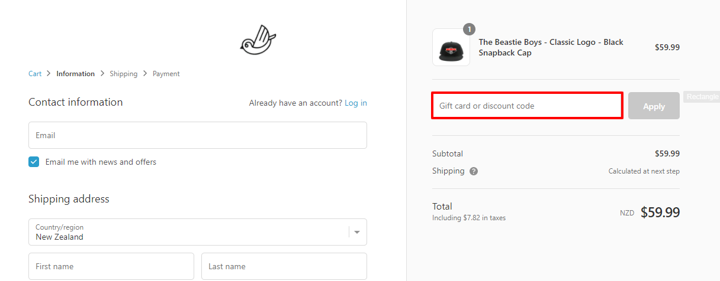Click the product title Beastie Boys Snapback Cap
The width and height of the screenshot is (720, 281).
[551, 47]
